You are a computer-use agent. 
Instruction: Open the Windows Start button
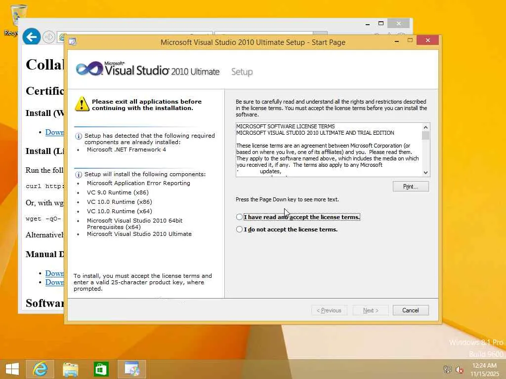12,369
